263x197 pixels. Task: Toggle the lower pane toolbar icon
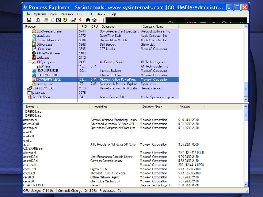click(x=58, y=20)
